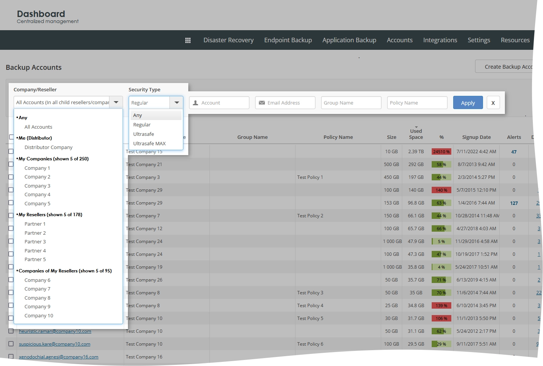Viewport: 543px width, 366px height.
Task: Sort by Size column header
Action: click(392, 137)
